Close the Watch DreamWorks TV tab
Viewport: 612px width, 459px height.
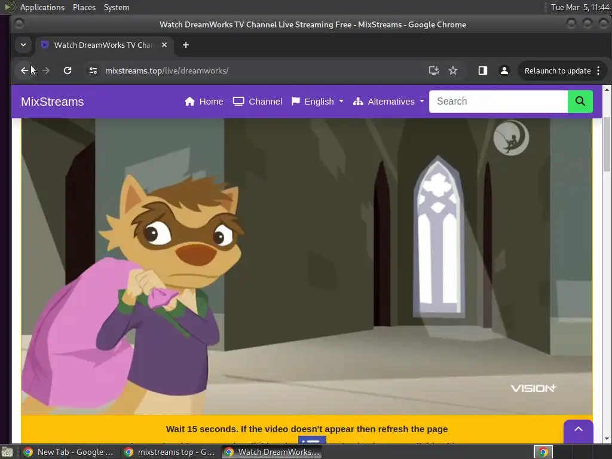(x=164, y=45)
